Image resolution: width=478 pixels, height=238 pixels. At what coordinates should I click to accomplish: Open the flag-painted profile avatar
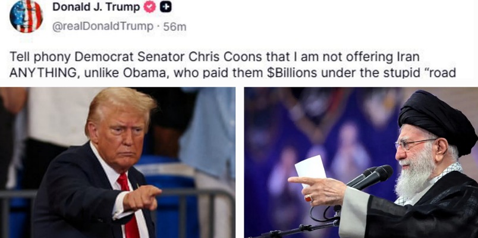pos(26,16)
